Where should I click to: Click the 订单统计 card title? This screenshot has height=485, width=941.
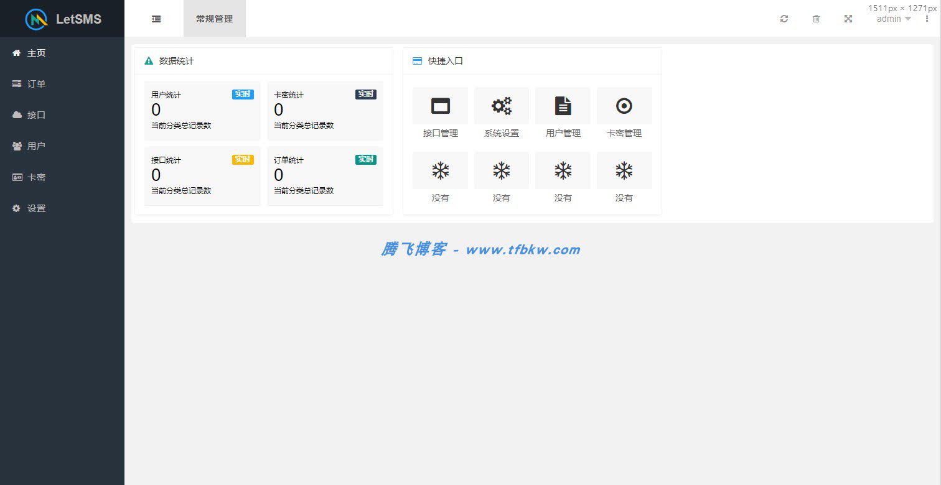coord(289,160)
